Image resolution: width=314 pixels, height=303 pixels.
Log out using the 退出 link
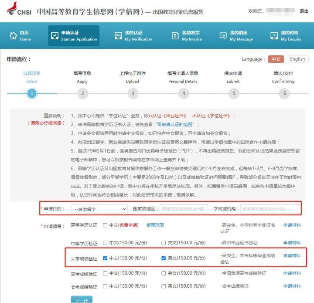coord(304,11)
